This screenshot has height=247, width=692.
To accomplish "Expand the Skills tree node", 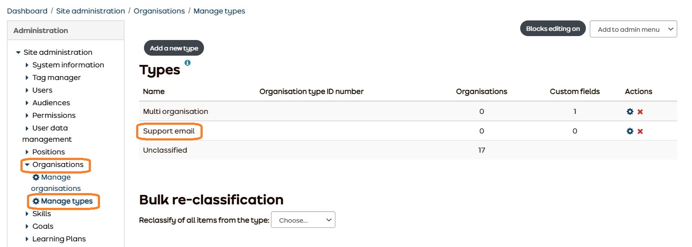I will tap(27, 214).
